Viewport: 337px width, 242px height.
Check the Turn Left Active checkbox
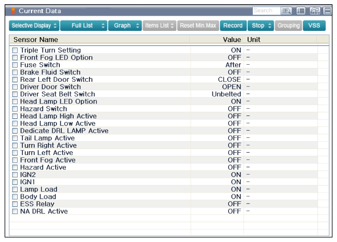click(15, 153)
